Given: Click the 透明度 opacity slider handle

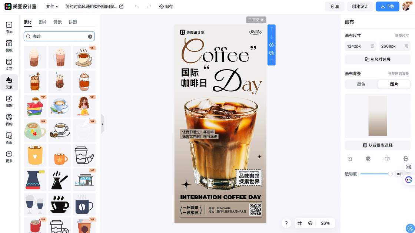Looking at the screenshot, I should coord(390,174).
